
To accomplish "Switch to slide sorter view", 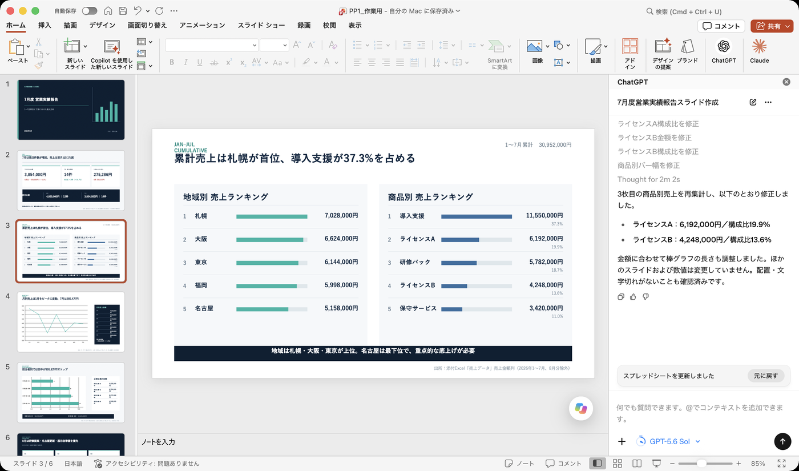I will [618, 464].
